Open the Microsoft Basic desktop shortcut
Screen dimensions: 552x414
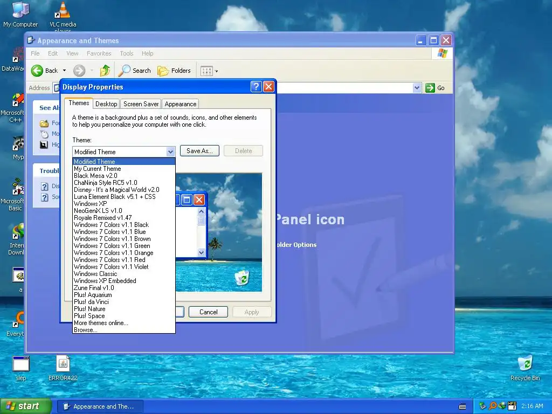(14, 195)
